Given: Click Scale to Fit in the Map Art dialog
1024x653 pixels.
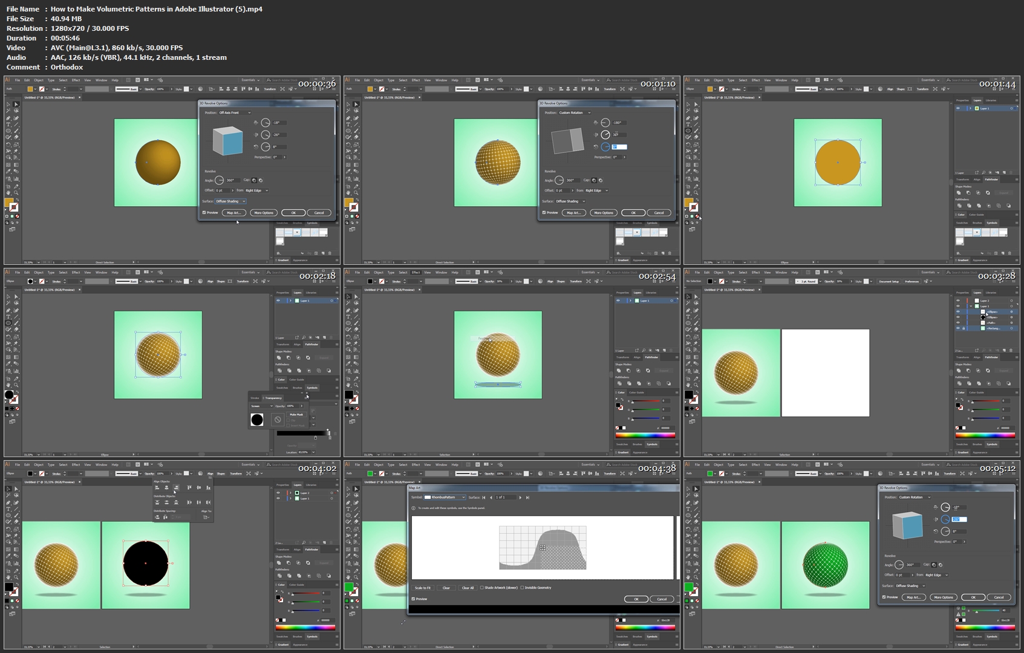Looking at the screenshot, I should pyautogui.click(x=423, y=588).
